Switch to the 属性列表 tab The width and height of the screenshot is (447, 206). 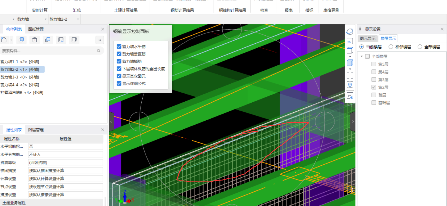pyautogui.click(x=14, y=130)
